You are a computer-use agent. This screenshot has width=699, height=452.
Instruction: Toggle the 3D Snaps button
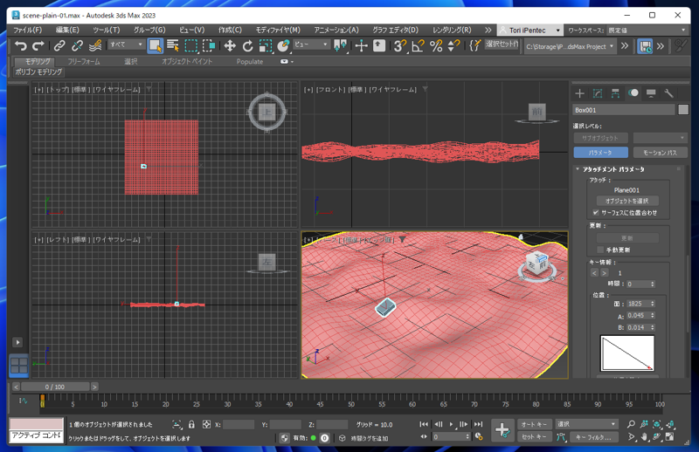399,45
